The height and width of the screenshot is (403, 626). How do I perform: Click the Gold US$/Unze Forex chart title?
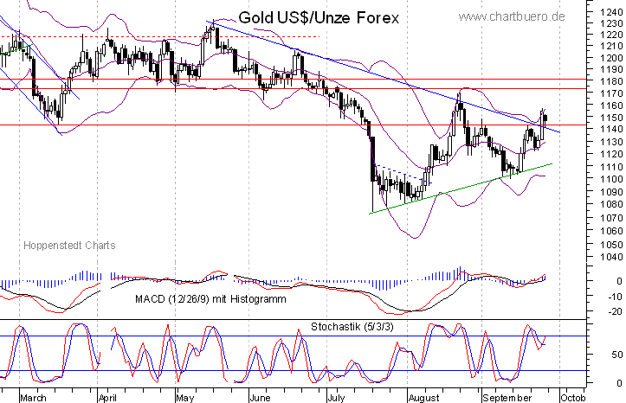click(319, 17)
